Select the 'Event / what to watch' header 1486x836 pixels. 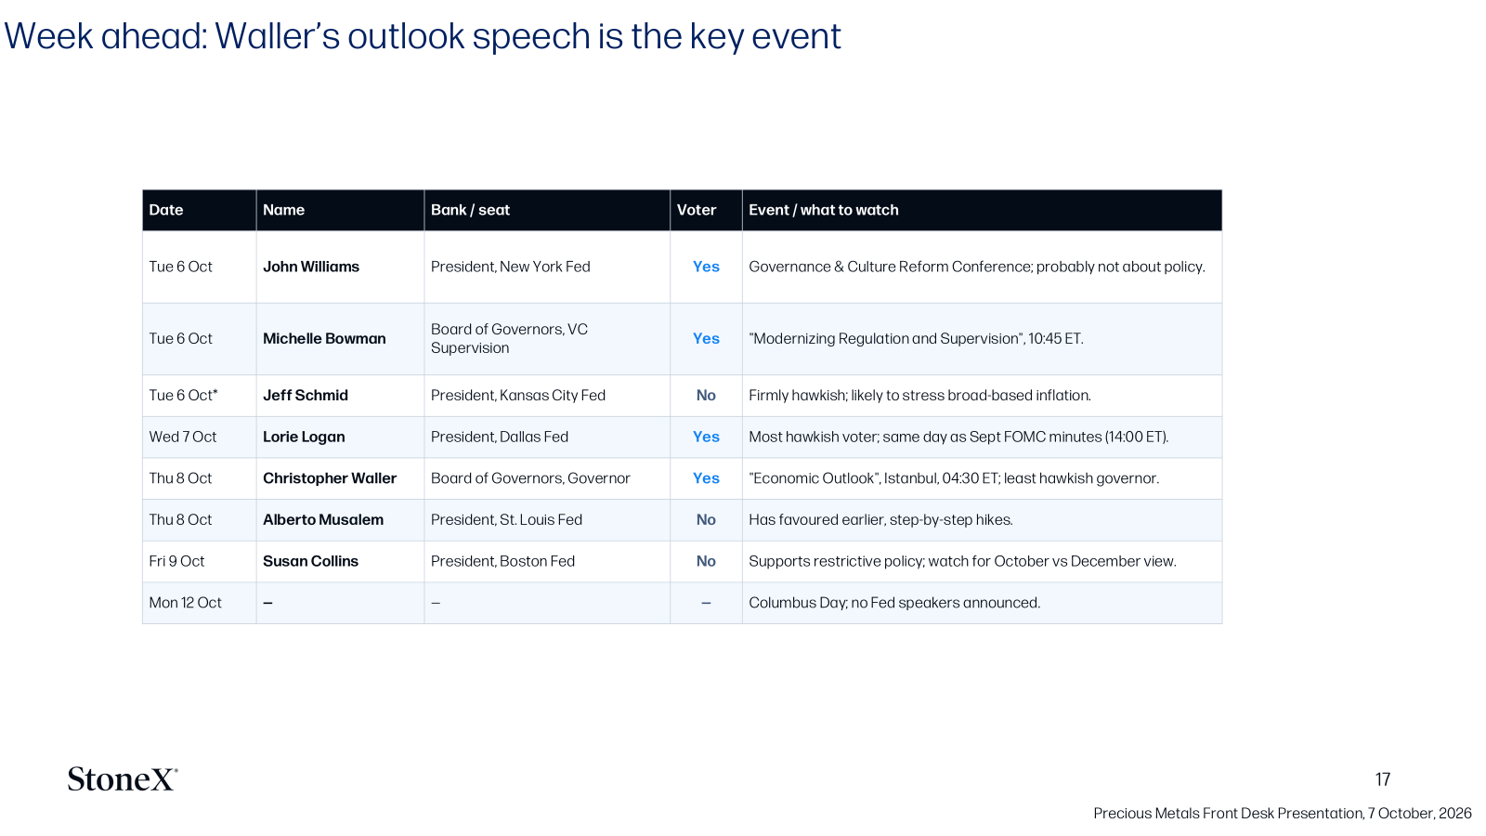click(982, 210)
